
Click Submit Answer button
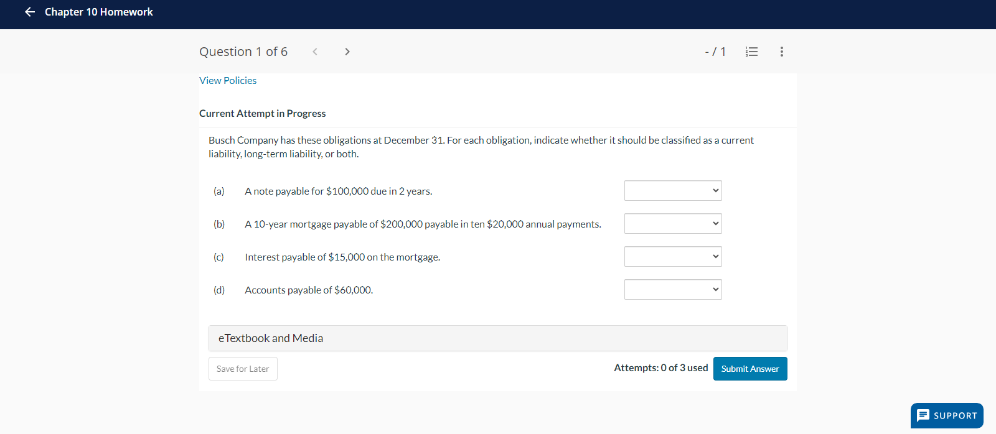[750, 369]
